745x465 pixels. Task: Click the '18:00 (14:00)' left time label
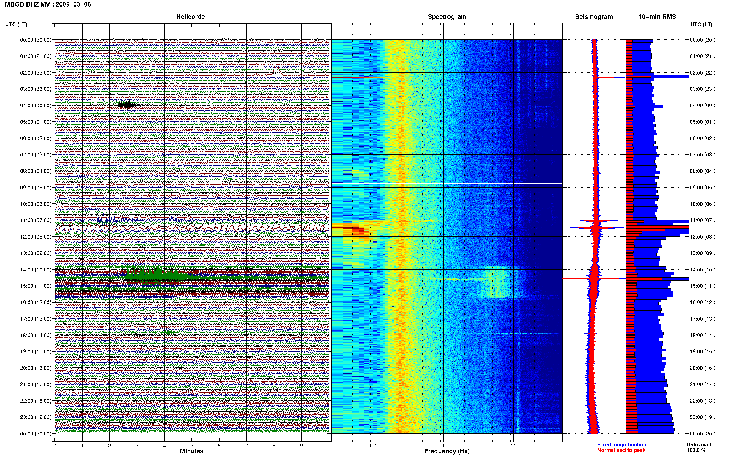pyautogui.click(x=36, y=335)
